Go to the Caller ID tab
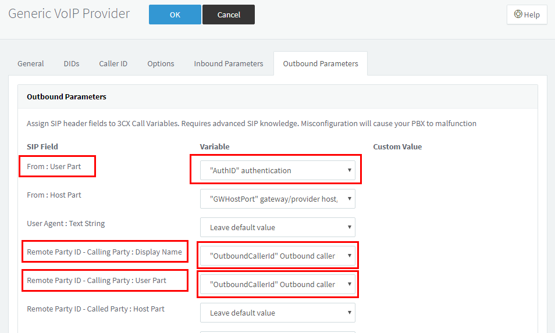This screenshot has height=333, width=555. point(113,63)
